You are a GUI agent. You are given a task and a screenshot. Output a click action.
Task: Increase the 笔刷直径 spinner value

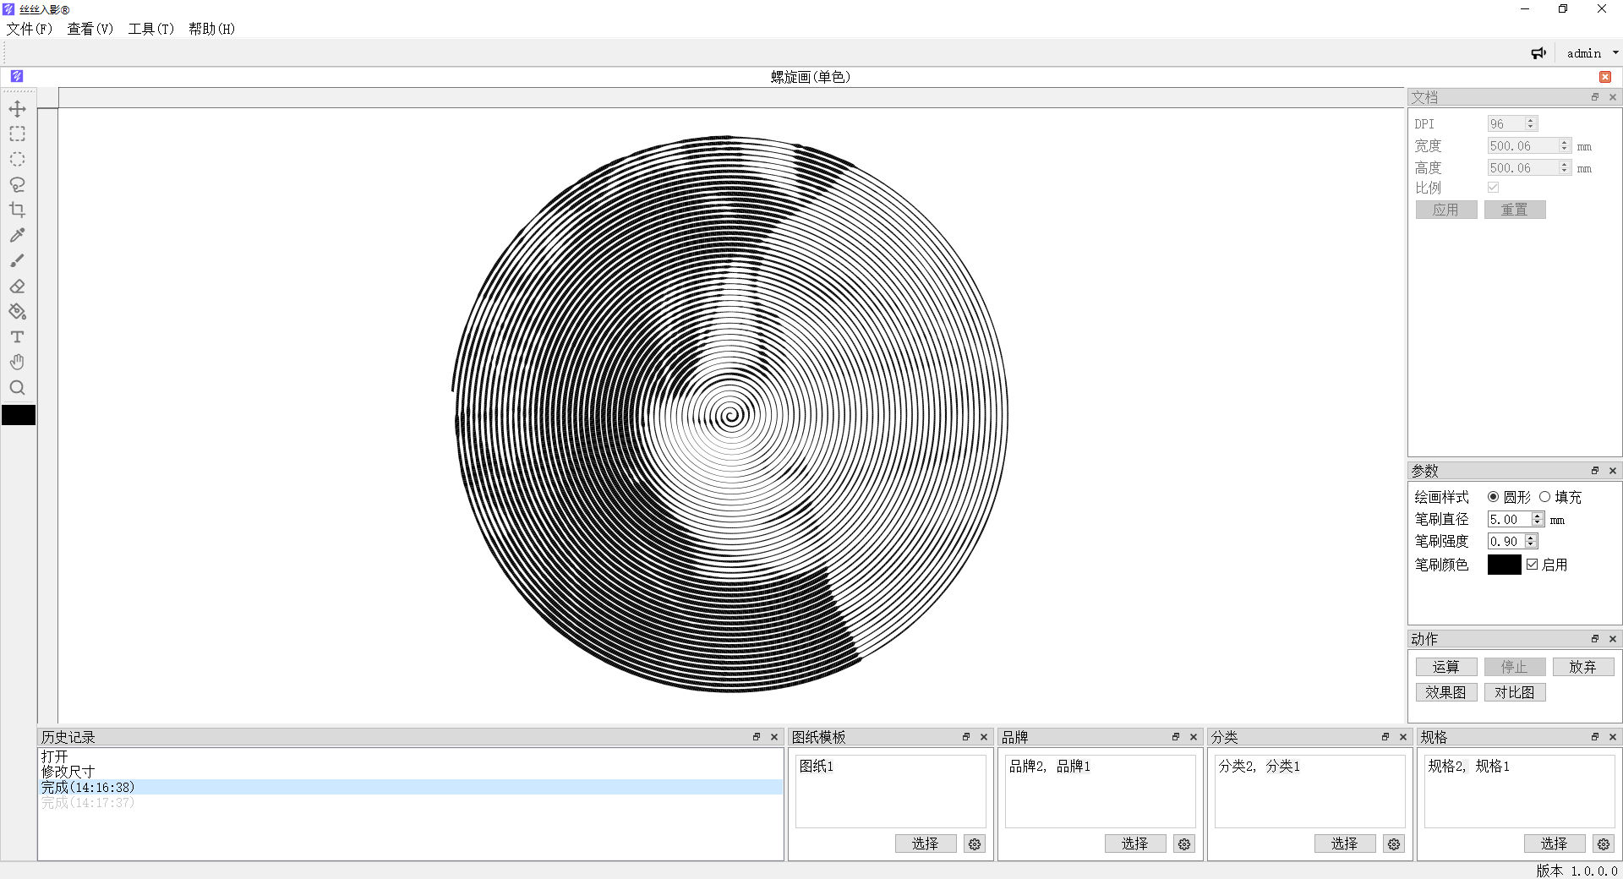1538,516
